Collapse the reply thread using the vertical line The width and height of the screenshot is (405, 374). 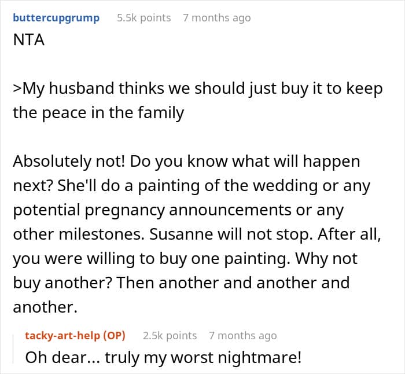pos(14,346)
